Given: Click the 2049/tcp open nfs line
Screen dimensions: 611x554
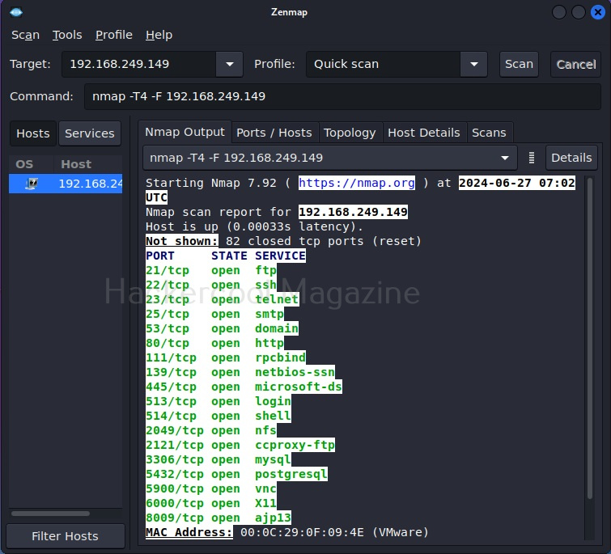Looking at the screenshot, I should (210, 430).
